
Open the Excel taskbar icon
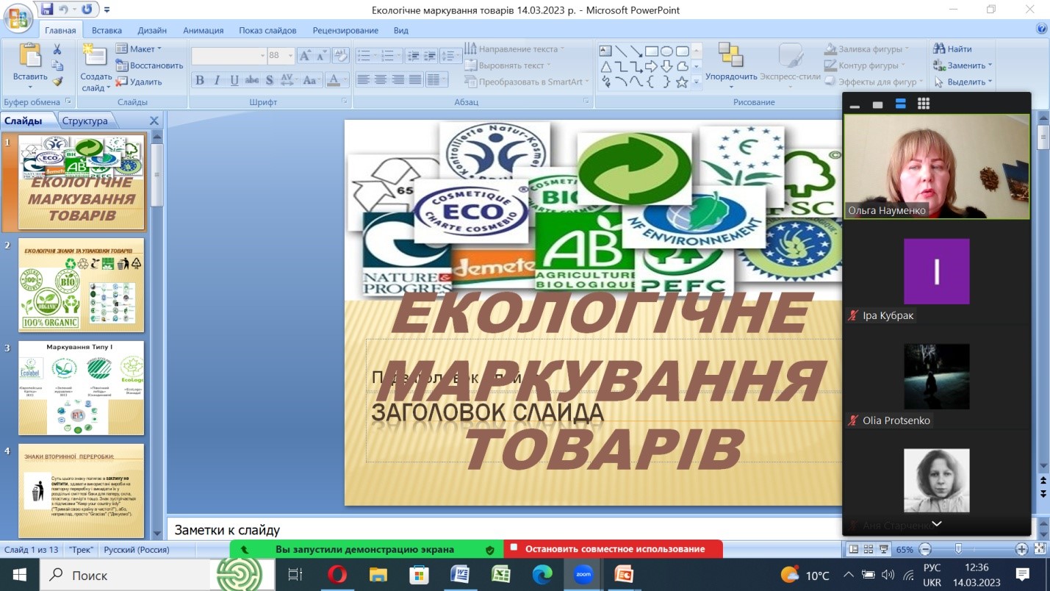pyautogui.click(x=501, y=574)
